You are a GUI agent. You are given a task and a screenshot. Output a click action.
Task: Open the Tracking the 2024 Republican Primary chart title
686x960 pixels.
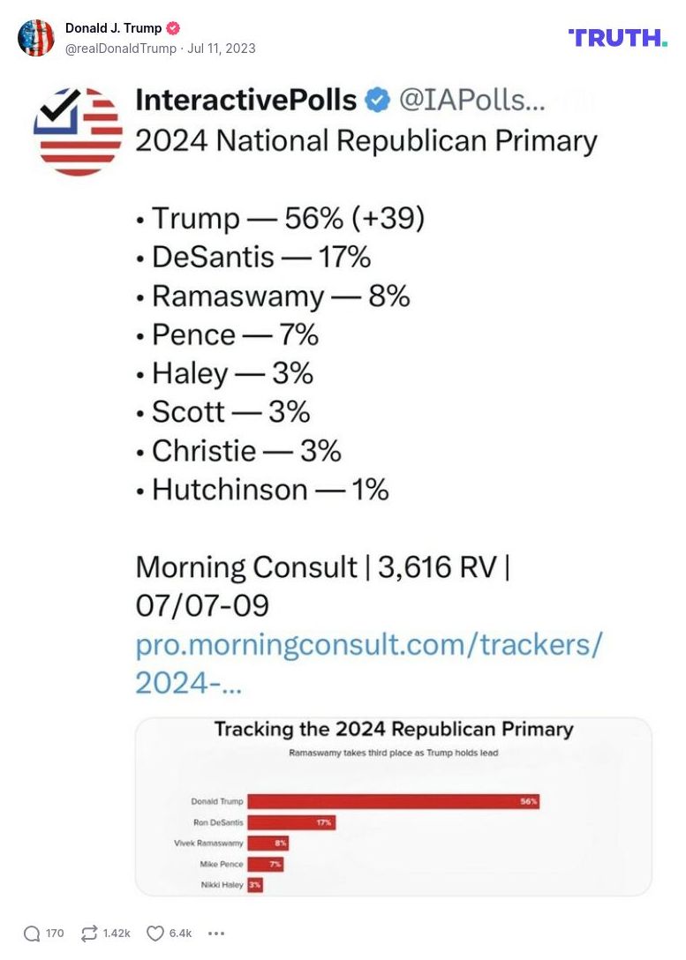tap(394, 730)
